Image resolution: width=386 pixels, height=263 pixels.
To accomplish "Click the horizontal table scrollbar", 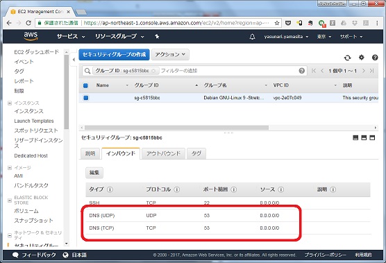I will (x=176, y=128).
